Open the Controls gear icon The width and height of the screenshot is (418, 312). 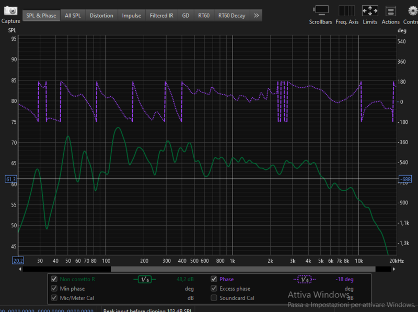click(411, 10)
